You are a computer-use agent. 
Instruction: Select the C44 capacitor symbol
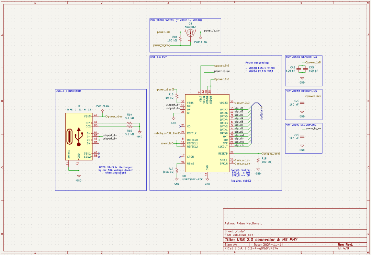[302, 137]
